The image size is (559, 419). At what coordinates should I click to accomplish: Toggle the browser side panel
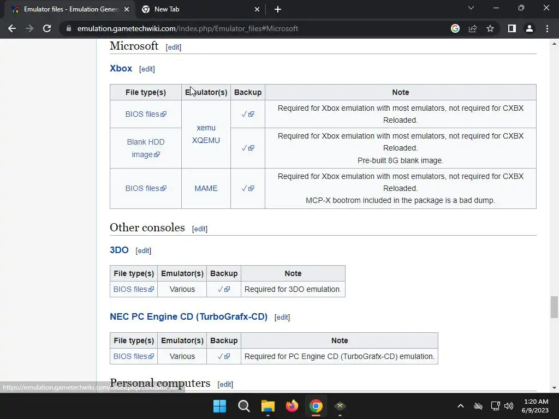(x=512, y=28)
